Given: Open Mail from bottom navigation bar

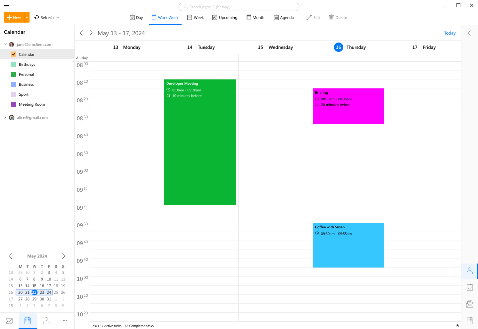Looking at the screenshot, I should click(x=9, y=321).
